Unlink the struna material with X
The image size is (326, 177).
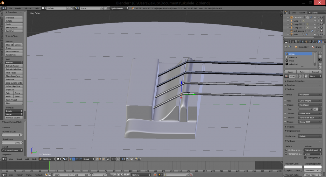tap(306, 76)
